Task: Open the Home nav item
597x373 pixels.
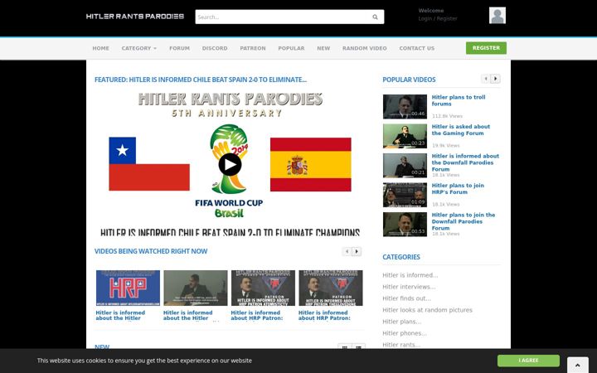Action: [100, 48]
